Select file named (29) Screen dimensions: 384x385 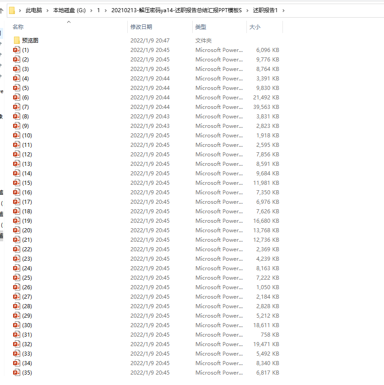(x=27, y=315)
